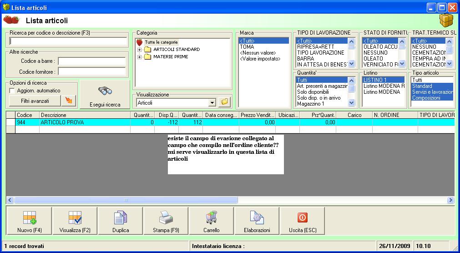Open the Carrello shopping cart
This screenshot has width=460, height=253.
(212, 221)
